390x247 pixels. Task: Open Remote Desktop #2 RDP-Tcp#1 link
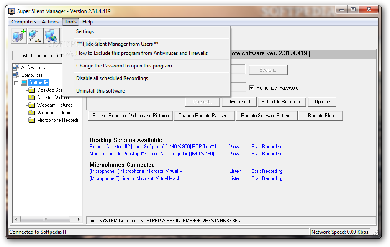point(153,147)
